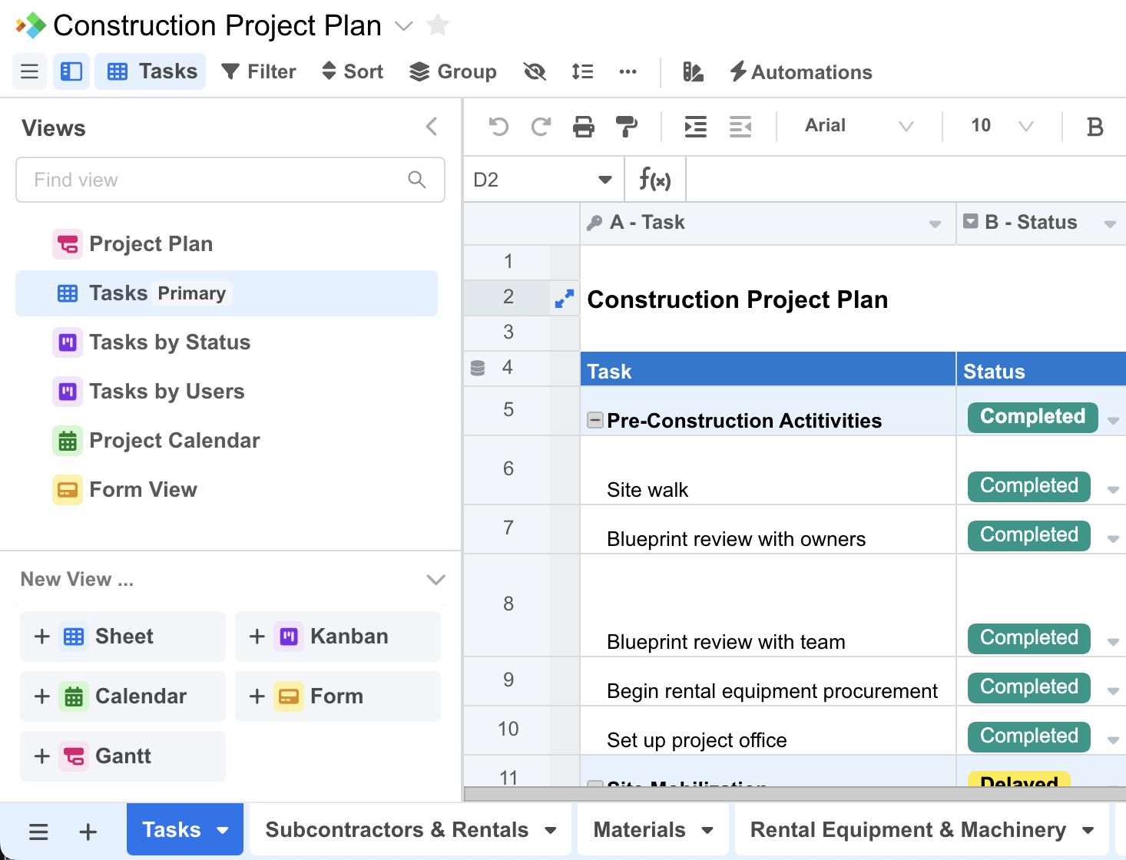Image resolution: width=1126 pixels, height=860 pixels.
Task: Collapse the New View section chevron
Action: [x=435, y=579]
